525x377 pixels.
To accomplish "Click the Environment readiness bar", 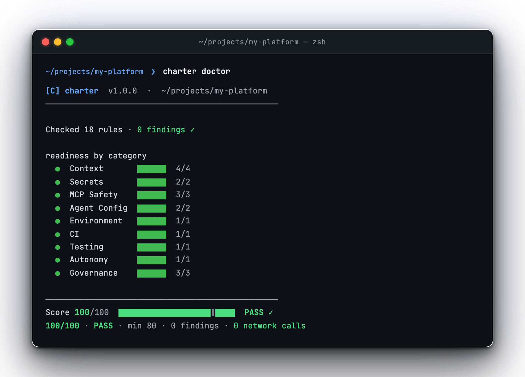I will 152,221.
